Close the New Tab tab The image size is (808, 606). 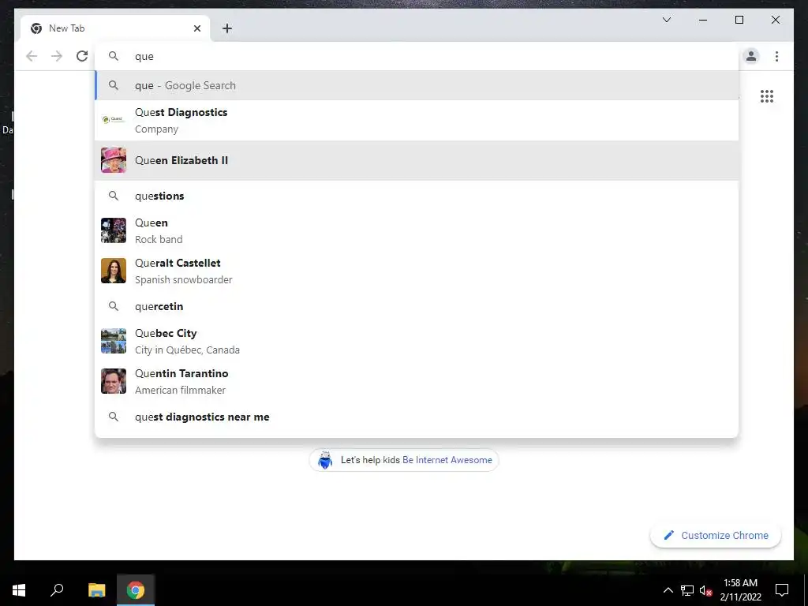(x=196, y=28)
